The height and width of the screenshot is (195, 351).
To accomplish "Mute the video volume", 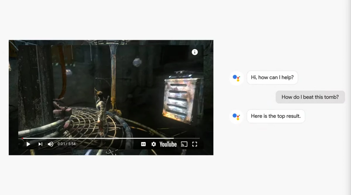I will coord(51,144).
